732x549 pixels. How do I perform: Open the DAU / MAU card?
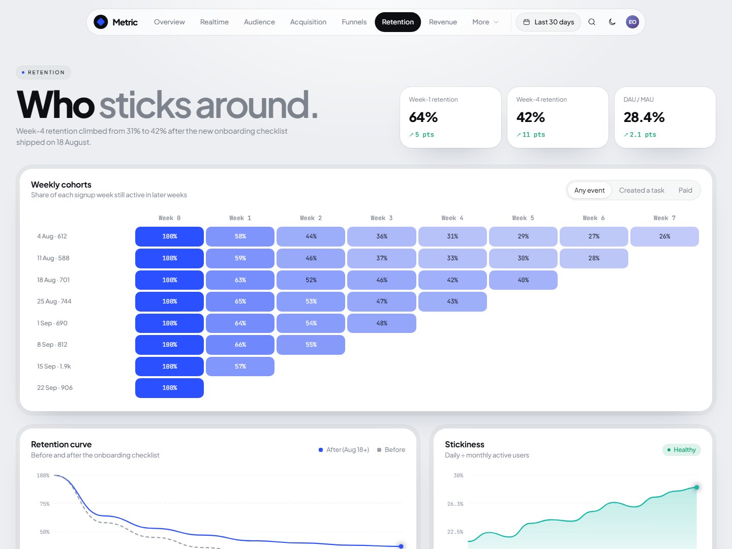tap(665, 117)
